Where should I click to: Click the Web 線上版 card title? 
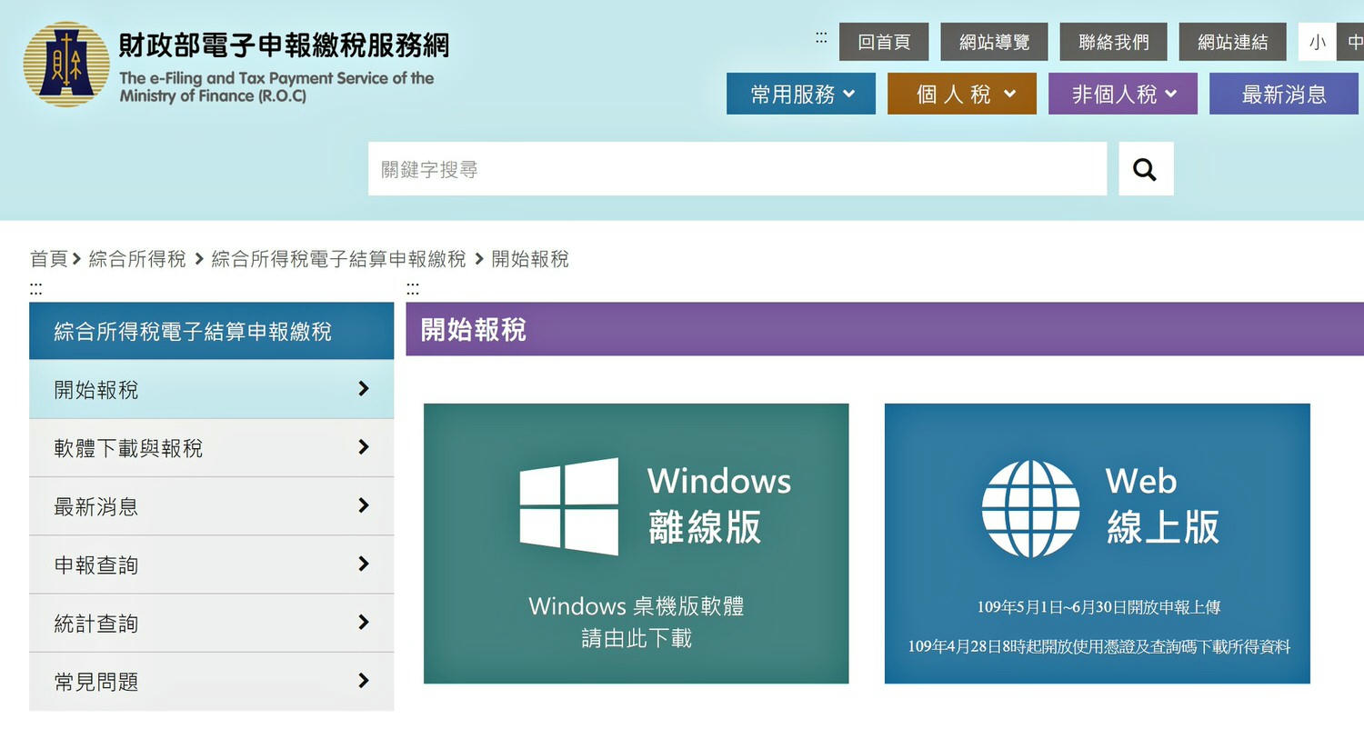click(1163, 504)
